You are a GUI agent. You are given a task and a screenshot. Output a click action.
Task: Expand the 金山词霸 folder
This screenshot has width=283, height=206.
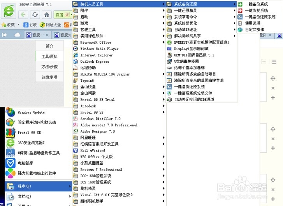(119, 93)
